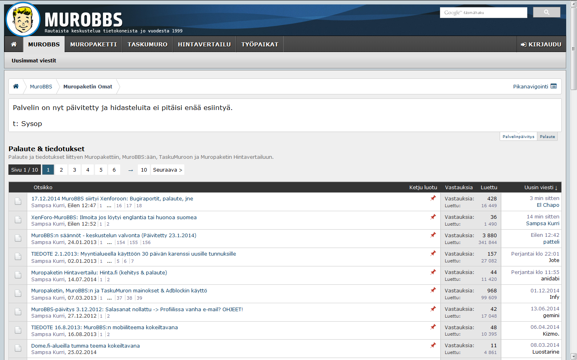Sort threads by Luettu column
The width and height of the screenshot is (577, 360).
point(489,187)
